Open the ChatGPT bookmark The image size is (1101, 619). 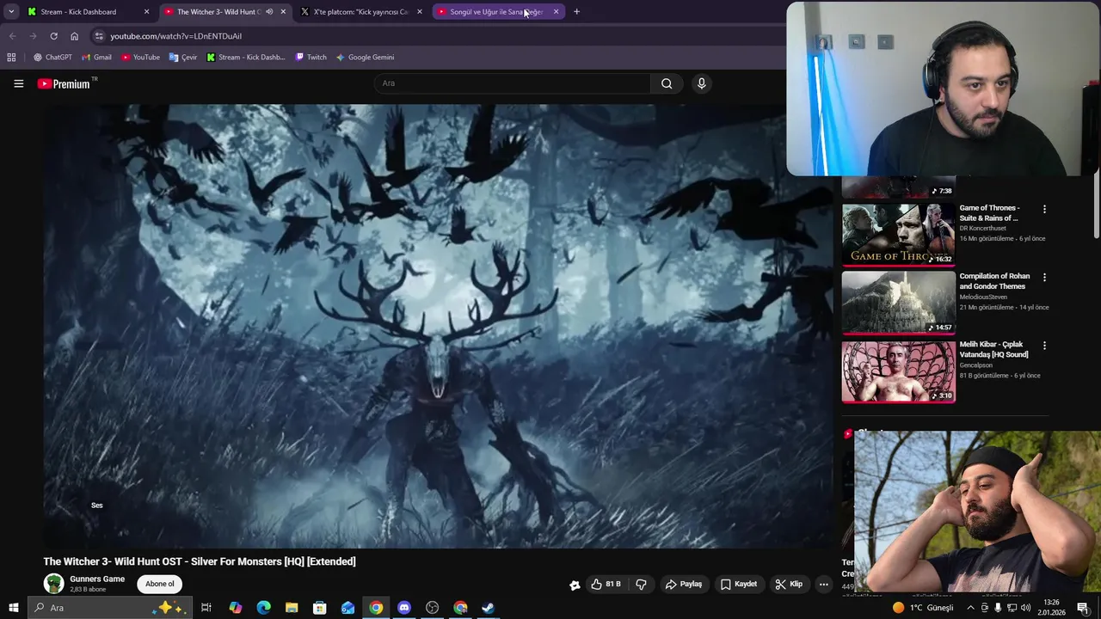[x=52, y=58]
